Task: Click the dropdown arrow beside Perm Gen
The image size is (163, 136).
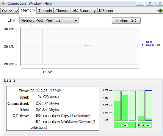Action: tap(76, 21)
